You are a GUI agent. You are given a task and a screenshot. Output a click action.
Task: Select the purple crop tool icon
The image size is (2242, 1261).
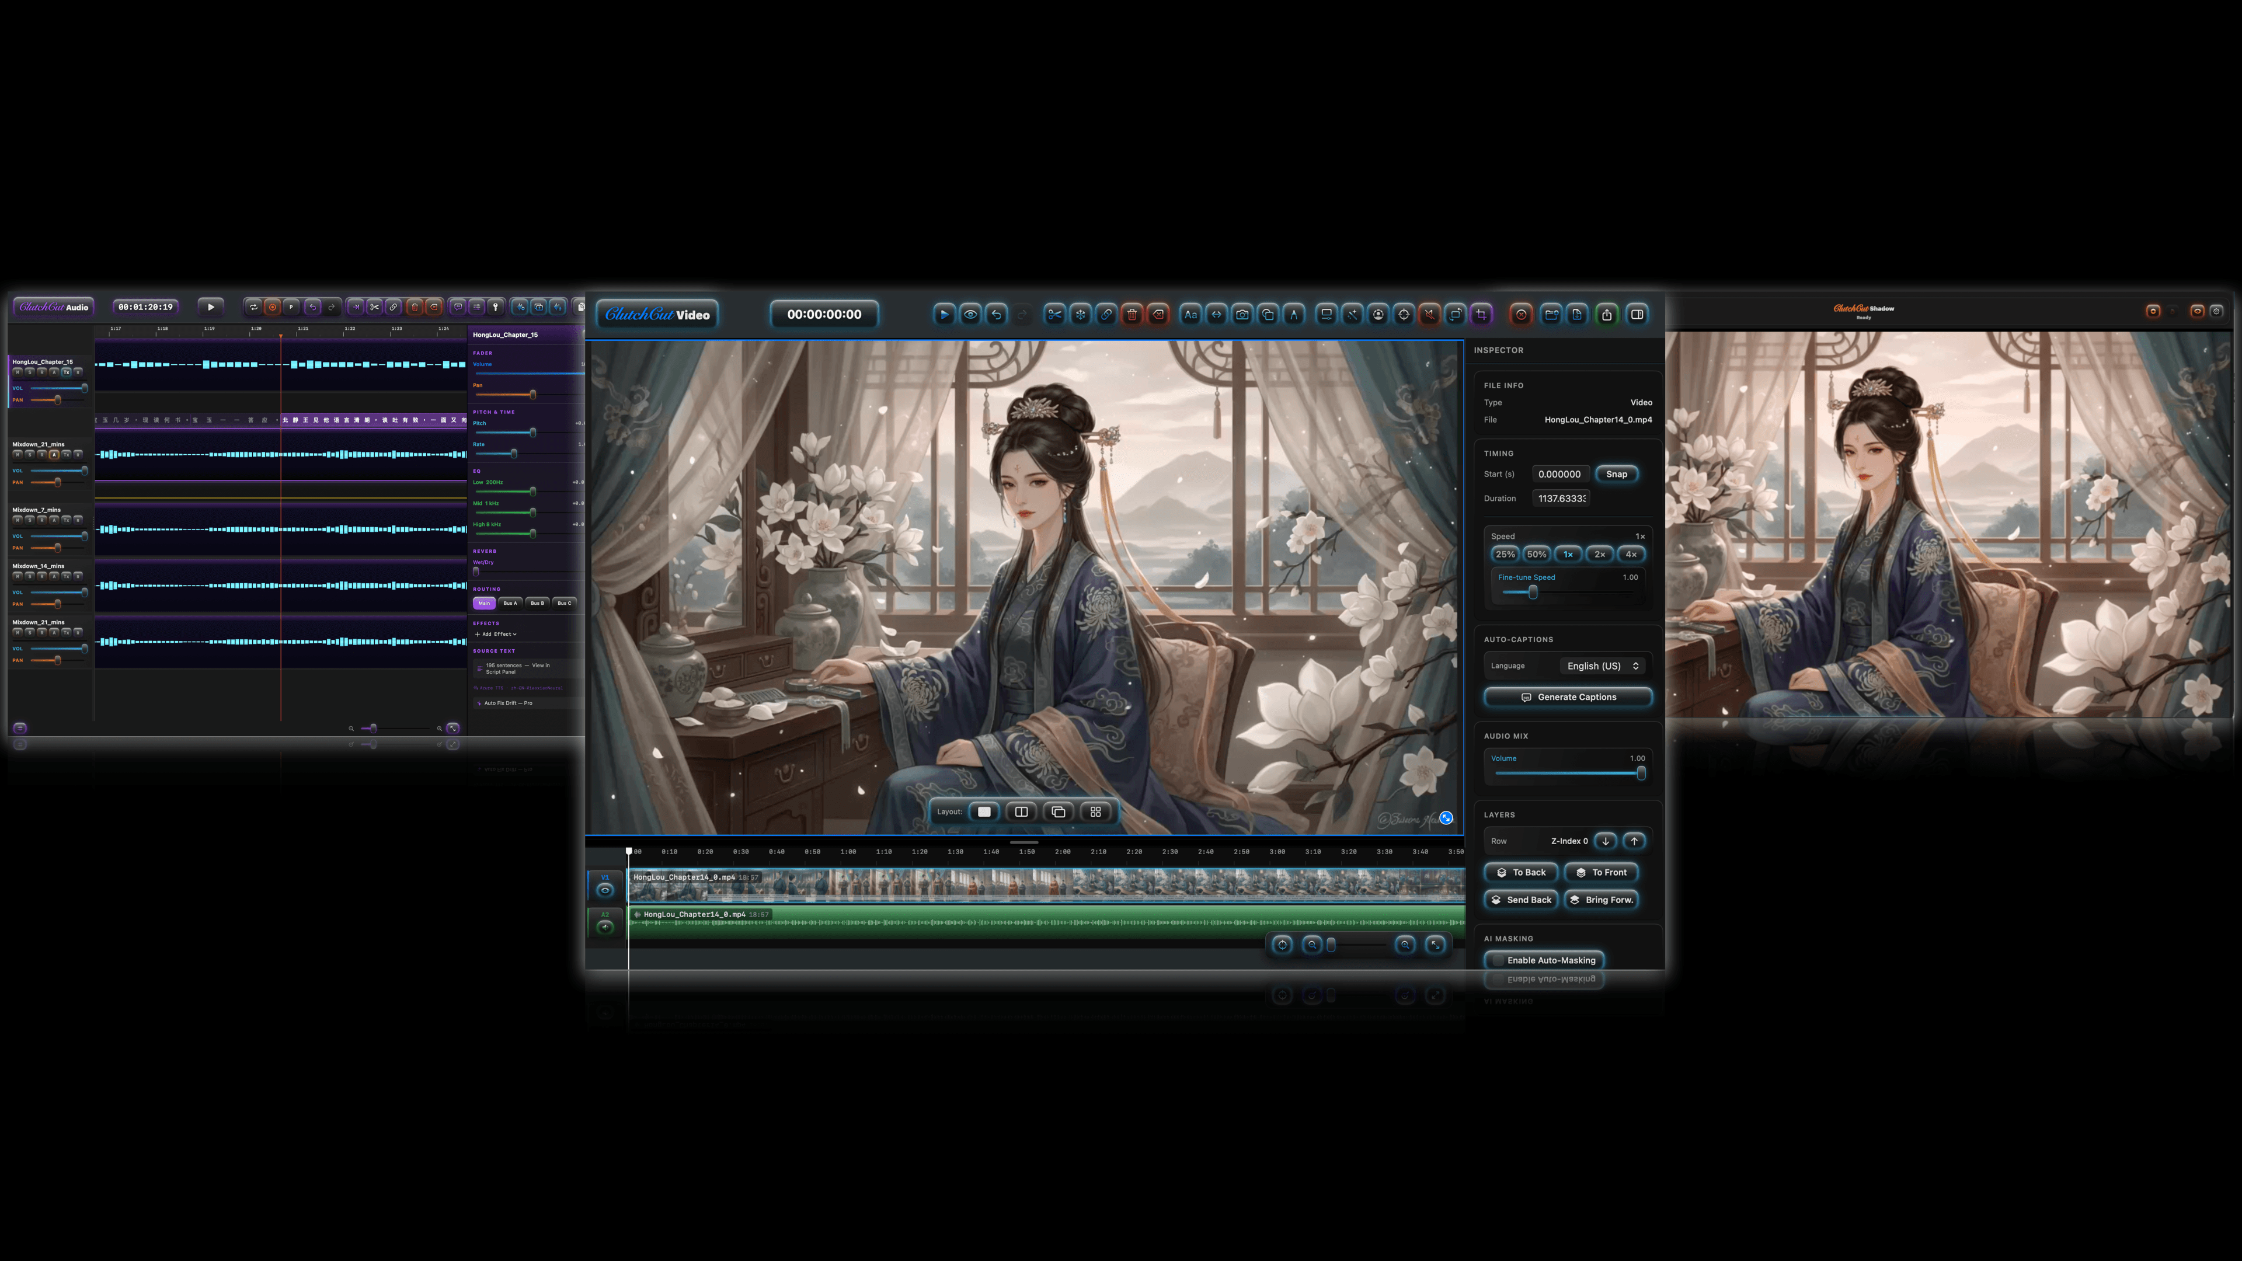pos(1481,314)
